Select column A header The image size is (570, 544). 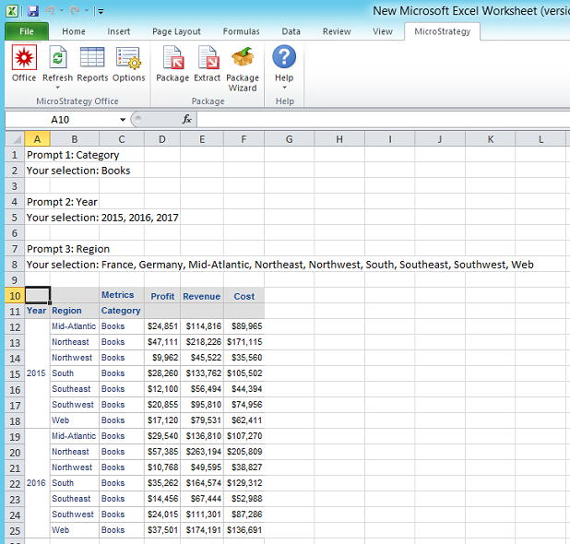tap(37, 139)
